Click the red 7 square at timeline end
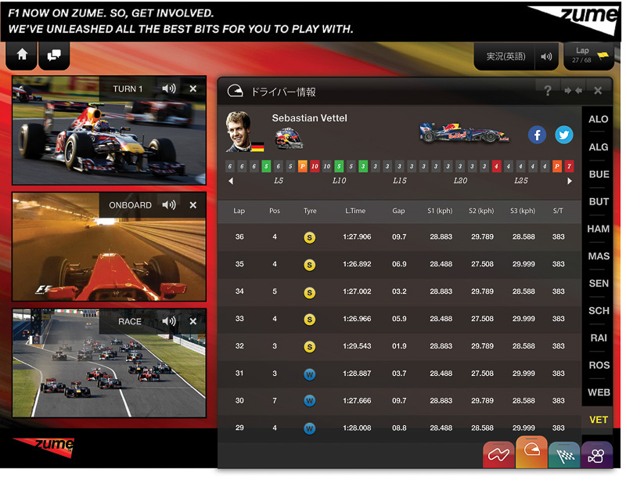 (570, 166)
